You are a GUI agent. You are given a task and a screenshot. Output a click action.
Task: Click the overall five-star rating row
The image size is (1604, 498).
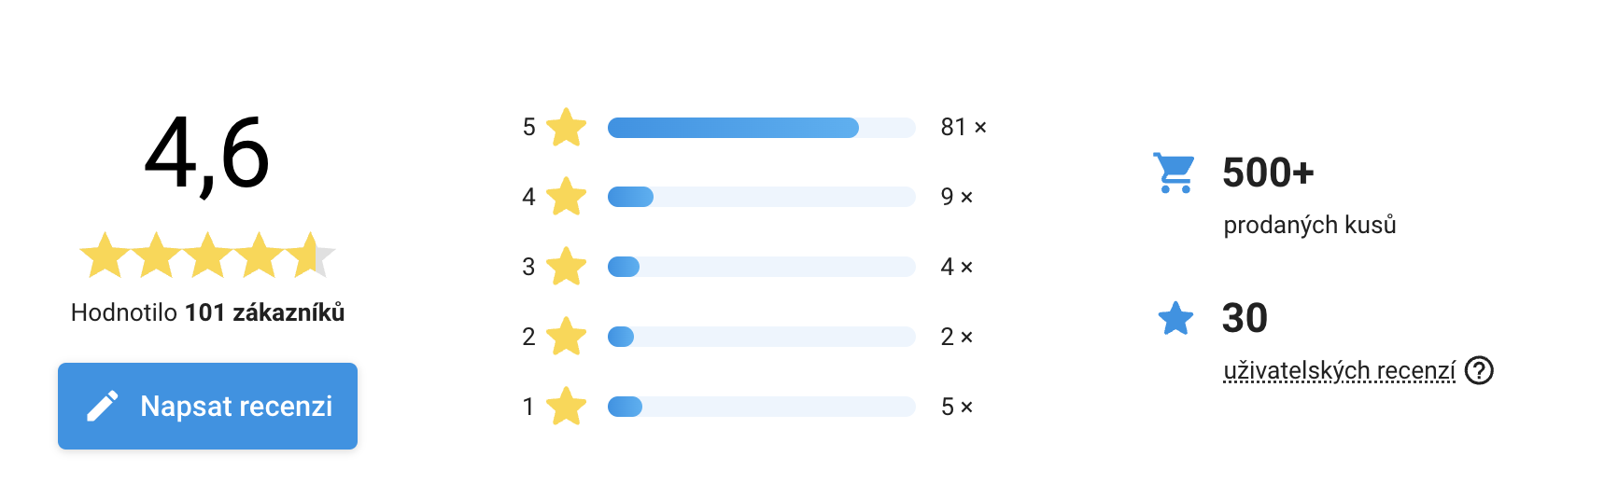coord(207,256)
